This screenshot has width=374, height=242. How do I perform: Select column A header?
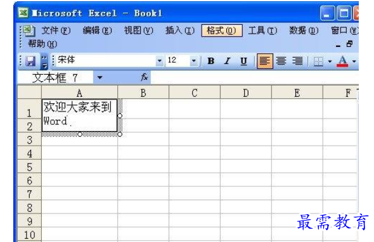pos(79,92)
